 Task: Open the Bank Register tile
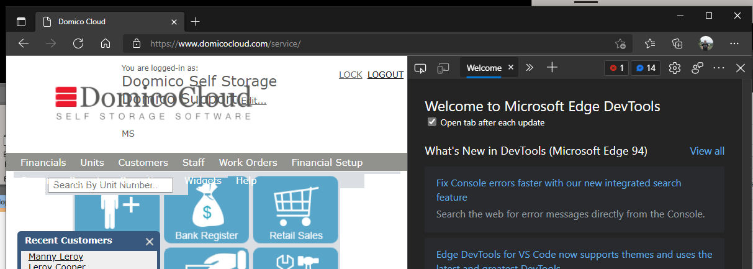207,210
